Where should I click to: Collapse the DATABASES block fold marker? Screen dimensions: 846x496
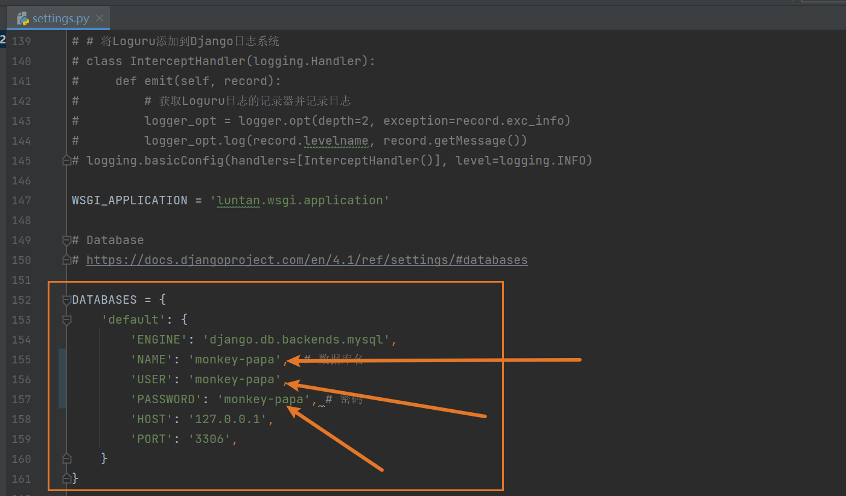tap(66, 300)
